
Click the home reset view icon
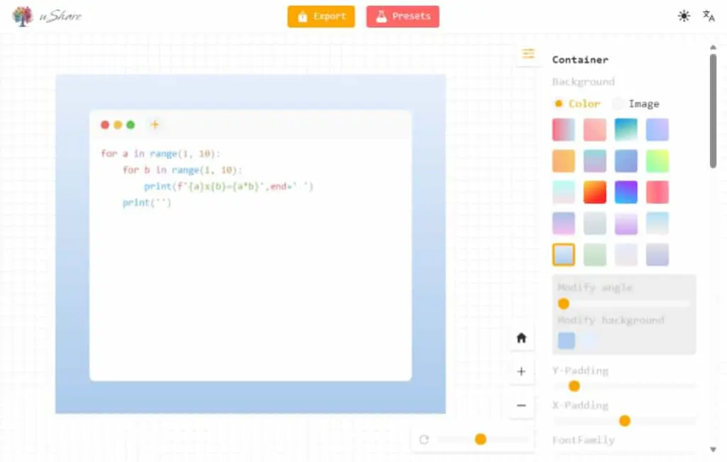point(521,338)
